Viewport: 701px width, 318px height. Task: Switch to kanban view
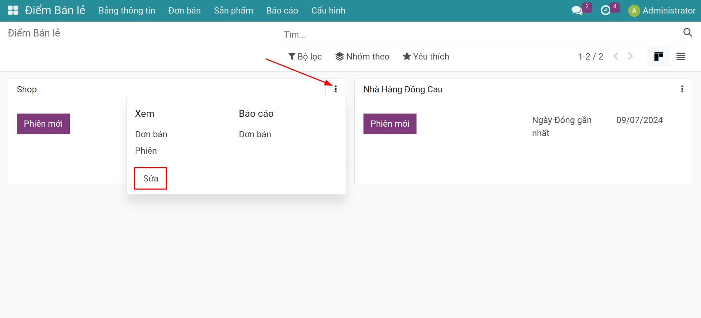[658, 57]
